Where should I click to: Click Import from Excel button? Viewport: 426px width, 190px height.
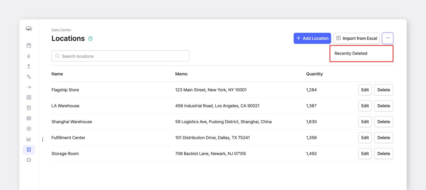tap(357, 38)
